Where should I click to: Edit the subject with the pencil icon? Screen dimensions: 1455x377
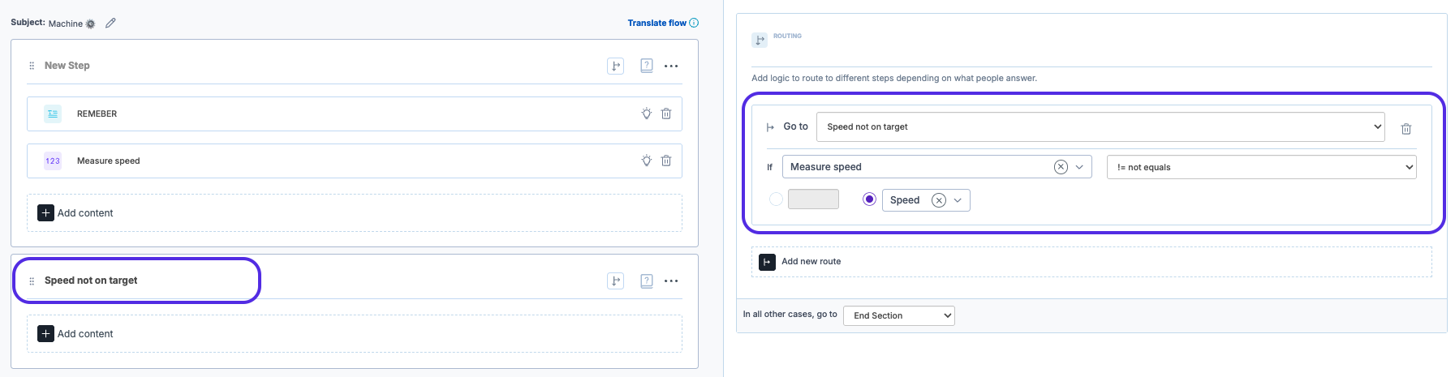(x=110, y=23)
